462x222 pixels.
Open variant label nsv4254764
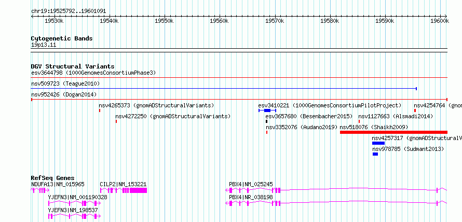click(x=438, y=105)
